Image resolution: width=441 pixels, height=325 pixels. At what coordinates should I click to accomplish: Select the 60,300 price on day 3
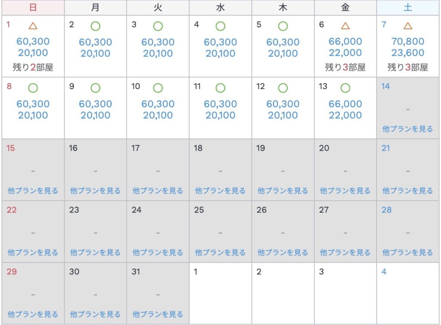coord(158,42)
